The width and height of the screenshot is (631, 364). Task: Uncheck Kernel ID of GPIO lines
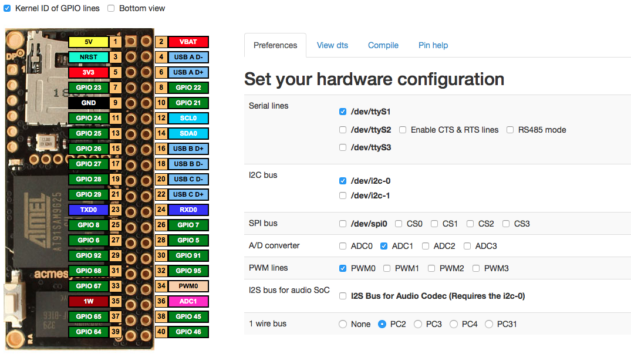(x=7, y=8)
